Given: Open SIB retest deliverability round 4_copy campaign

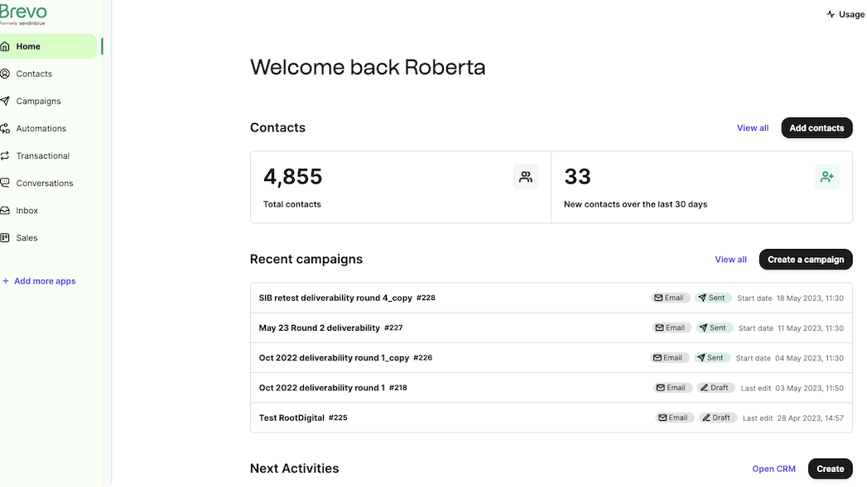Looking at the screenshot, I should pyautogui.click(x=335, y=298).
